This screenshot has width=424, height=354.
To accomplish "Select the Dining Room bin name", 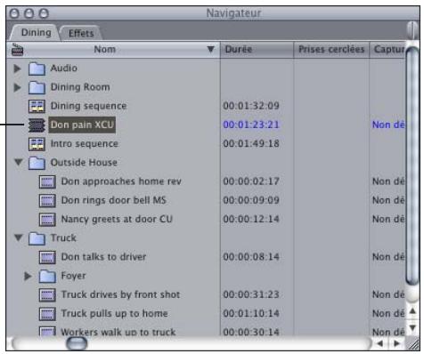I will coord(80,87).
